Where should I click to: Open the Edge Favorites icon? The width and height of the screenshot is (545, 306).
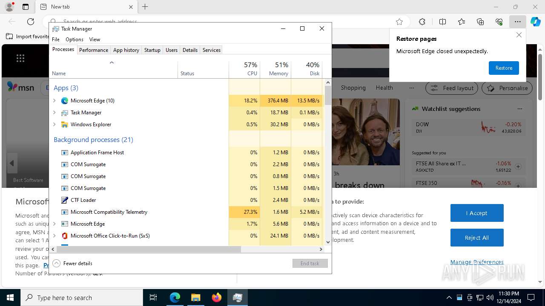tap(462, 22)
